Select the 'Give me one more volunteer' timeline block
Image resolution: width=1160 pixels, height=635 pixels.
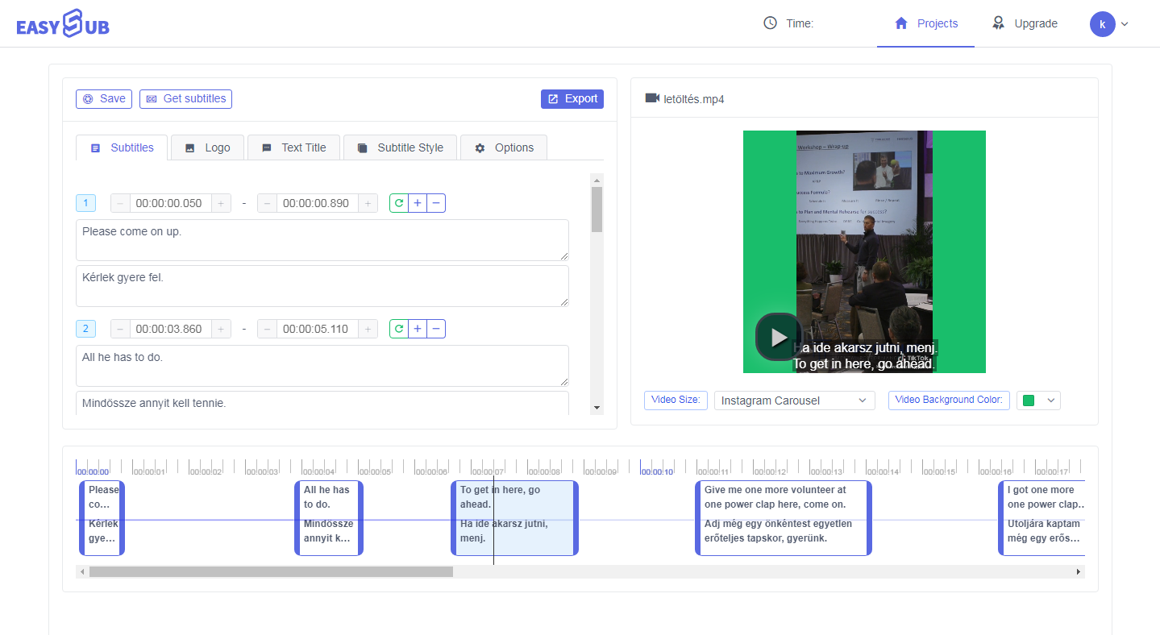783,518
